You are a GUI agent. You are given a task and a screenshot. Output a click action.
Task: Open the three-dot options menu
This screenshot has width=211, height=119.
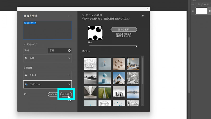(70, 16)
